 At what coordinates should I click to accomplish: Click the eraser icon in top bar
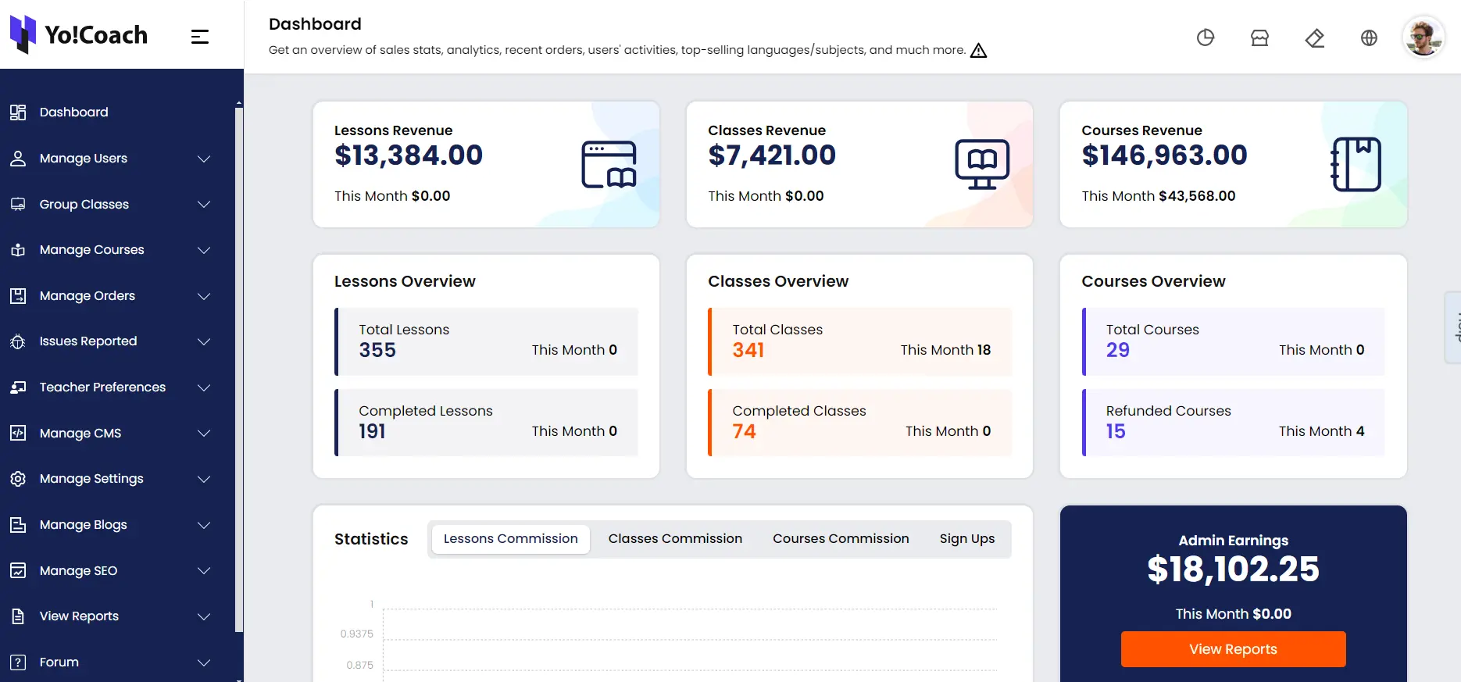[1314, 37]
